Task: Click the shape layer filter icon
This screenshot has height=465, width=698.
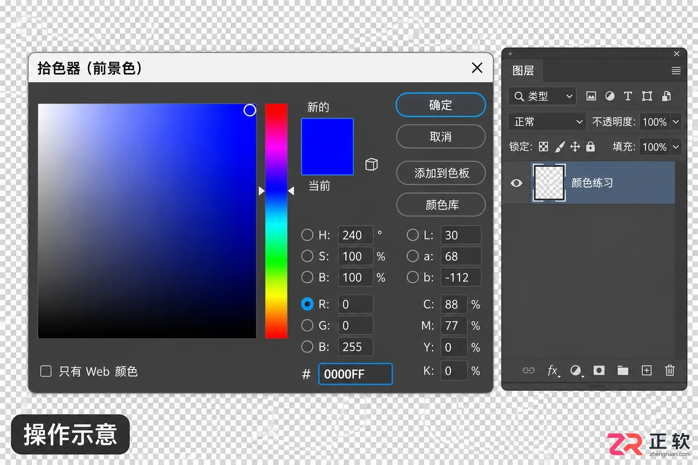Action: tap(647, 96)
